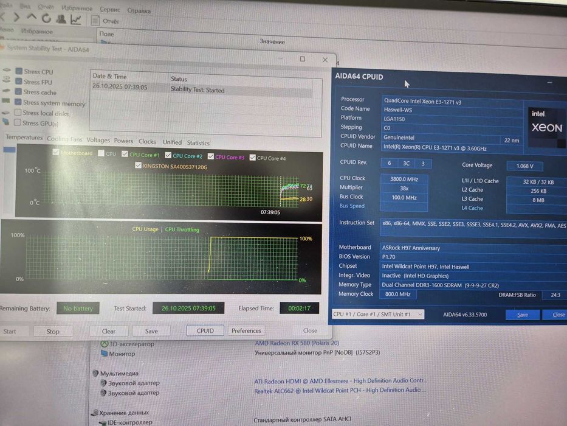Toggle Stress cache checkbox
The image size is (567, 426).
point(18,92)
